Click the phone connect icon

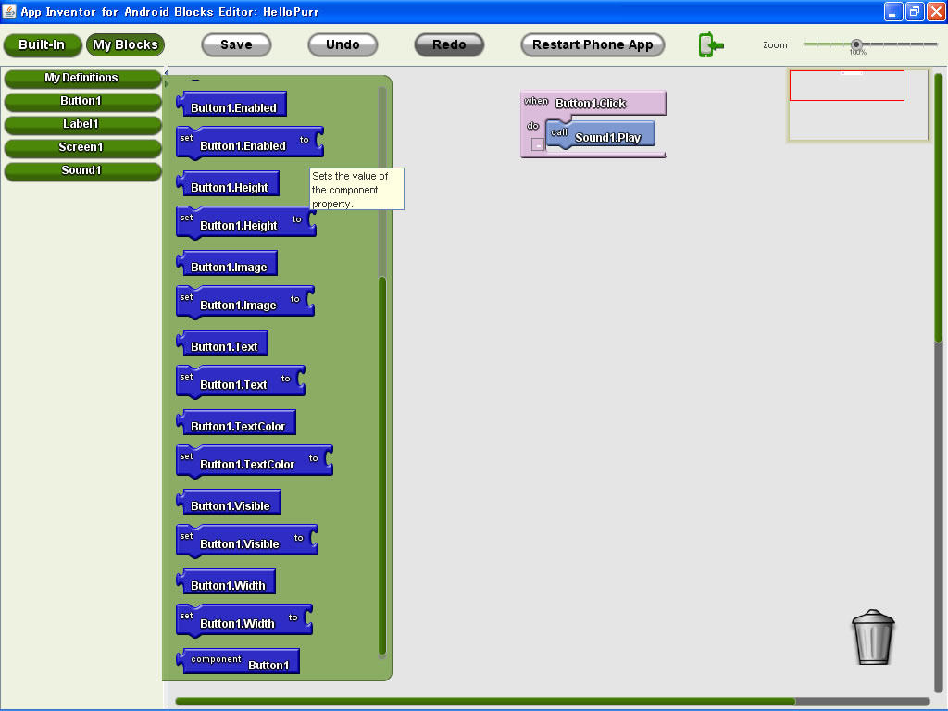710,44
